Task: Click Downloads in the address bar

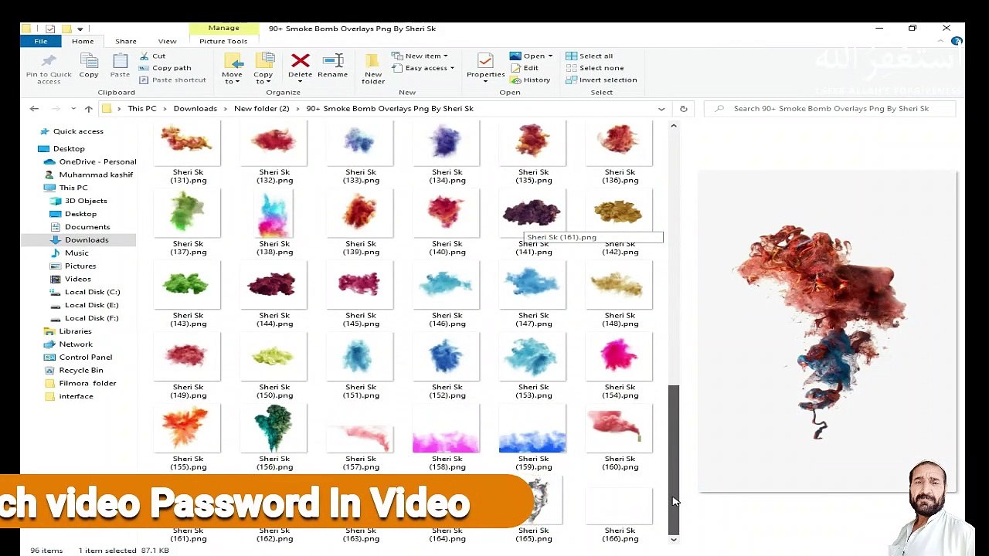Action: 195,108
